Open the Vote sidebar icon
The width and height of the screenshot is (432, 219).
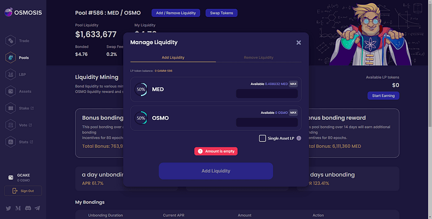[10, 125]
